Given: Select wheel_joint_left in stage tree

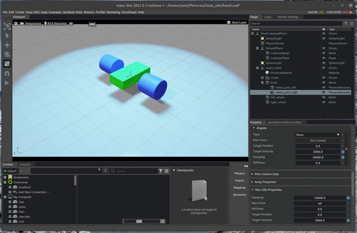Looking at the screenshot, I should click(x=286, y=87).
